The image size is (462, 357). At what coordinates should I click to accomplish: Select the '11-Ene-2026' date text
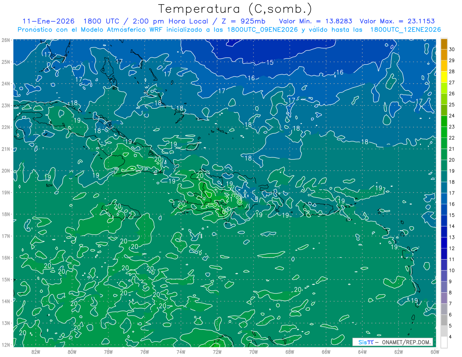click(x=49, y=22)
